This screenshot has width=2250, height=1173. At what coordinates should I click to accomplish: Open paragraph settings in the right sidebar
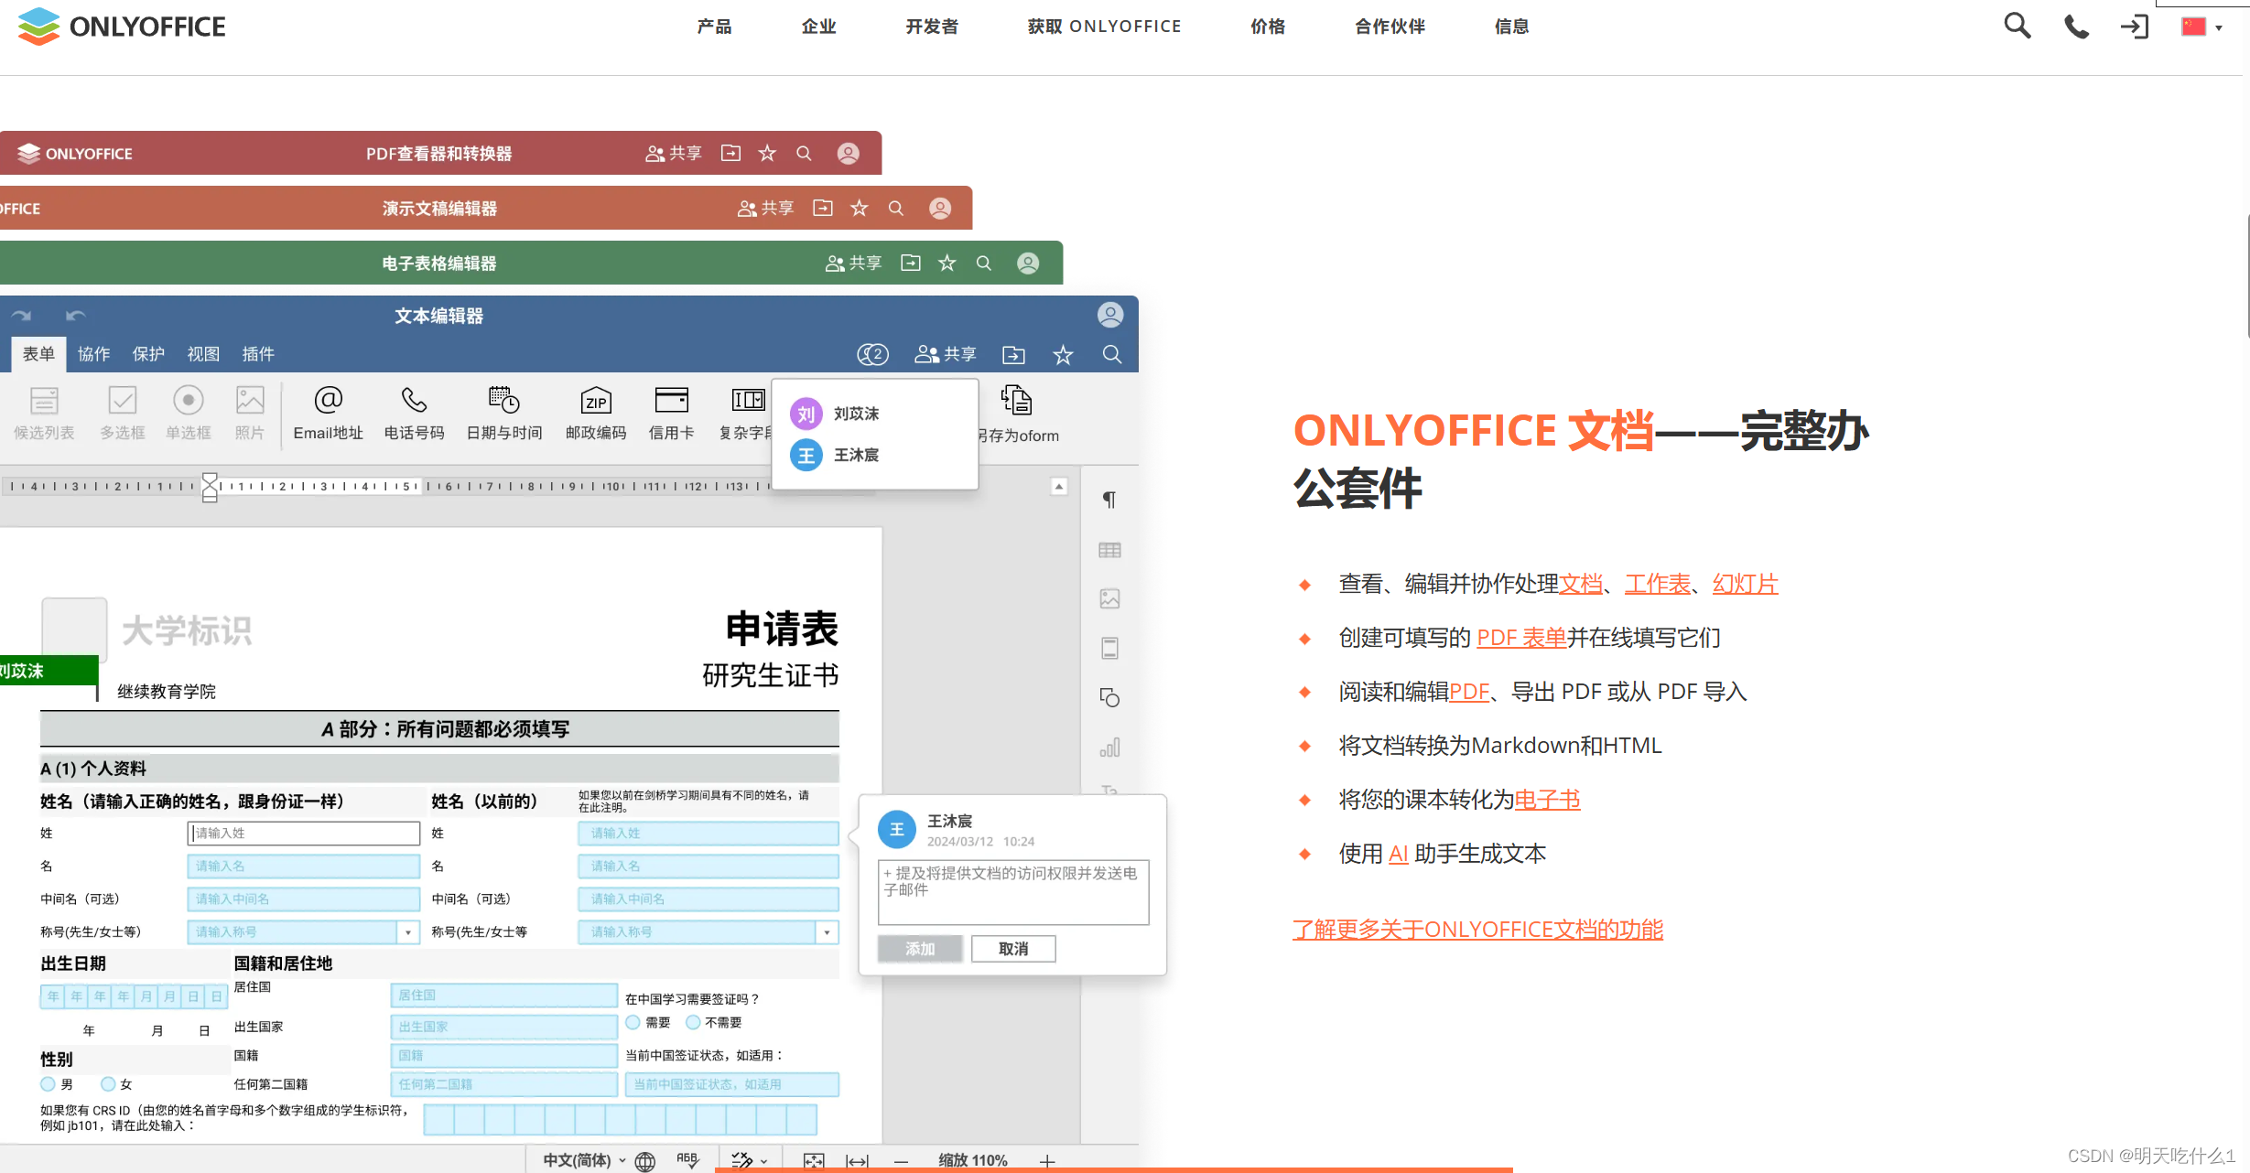click(1109, 500)
